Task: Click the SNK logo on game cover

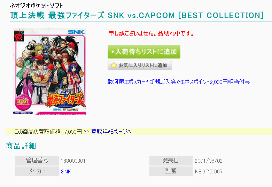Action: [76, 32]
